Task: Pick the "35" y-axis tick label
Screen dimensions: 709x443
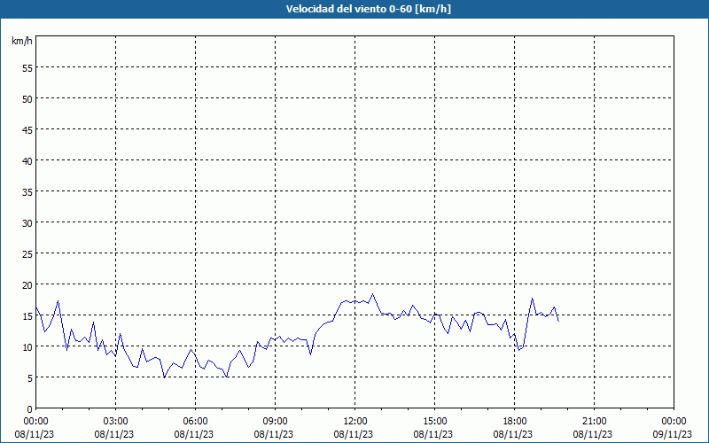Action: pos(27,191)
